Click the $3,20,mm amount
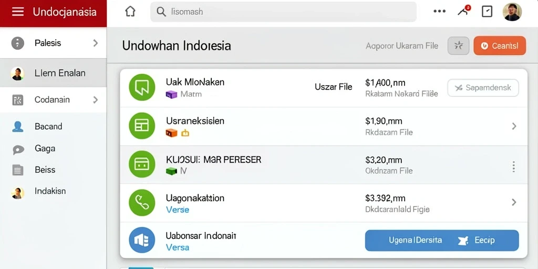 click(384, 160)
